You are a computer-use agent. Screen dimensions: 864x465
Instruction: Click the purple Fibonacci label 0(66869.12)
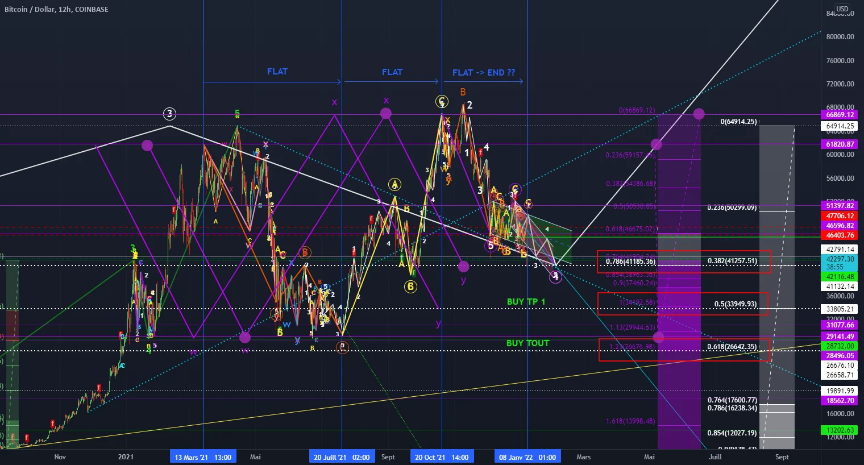pos(637,110)
